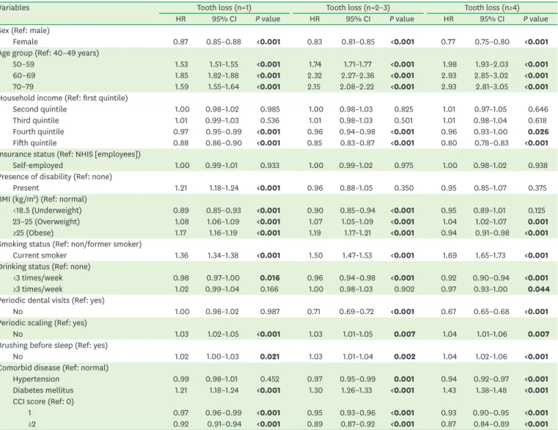Click the 'Tooth loss (n≥4)' column header

point(492,7)
